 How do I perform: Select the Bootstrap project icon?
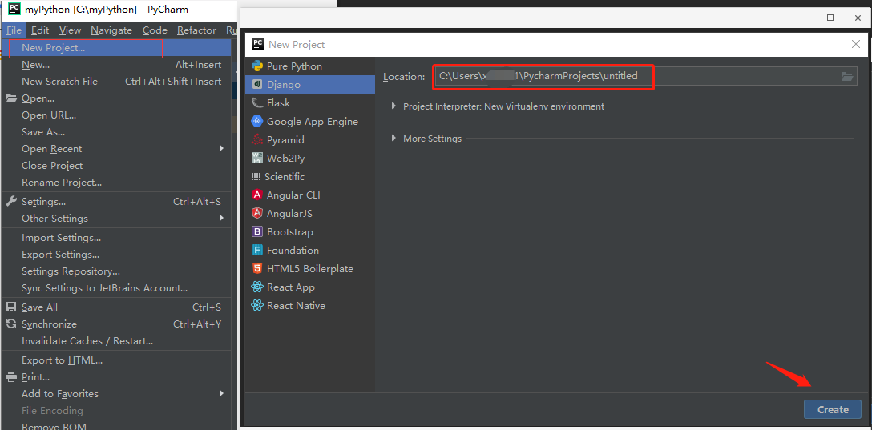click(x=257, y=231)
